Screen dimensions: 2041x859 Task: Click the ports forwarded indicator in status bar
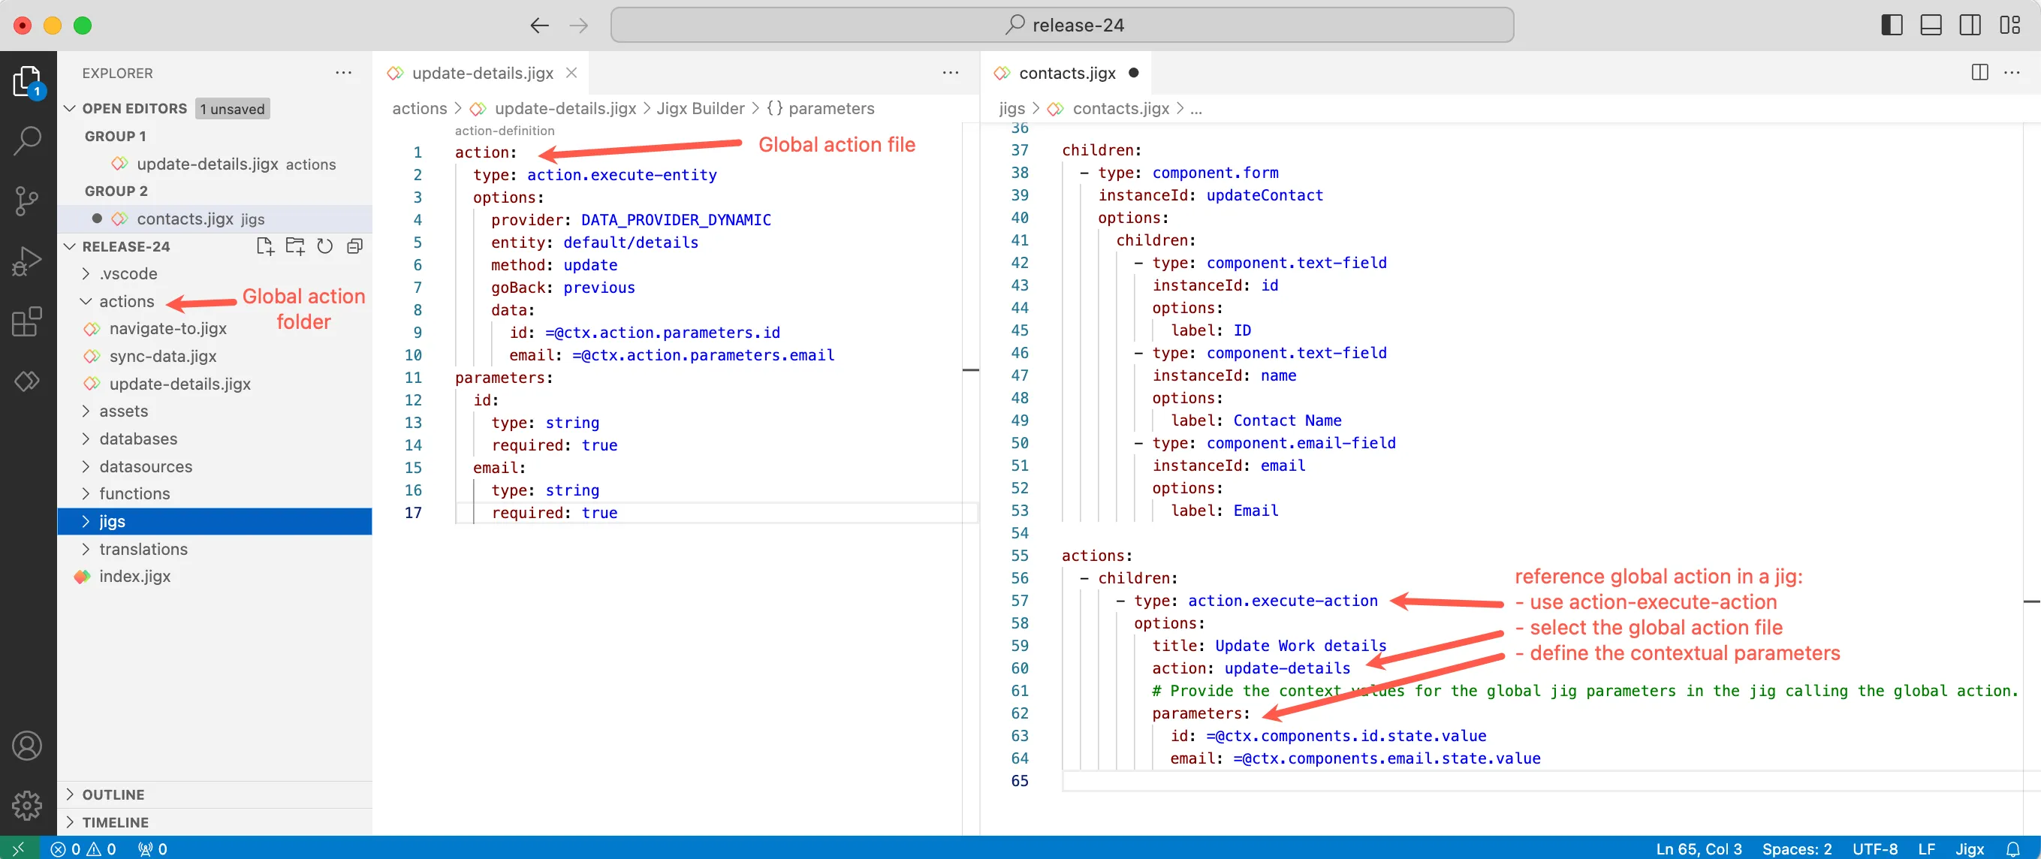(152, 848)
